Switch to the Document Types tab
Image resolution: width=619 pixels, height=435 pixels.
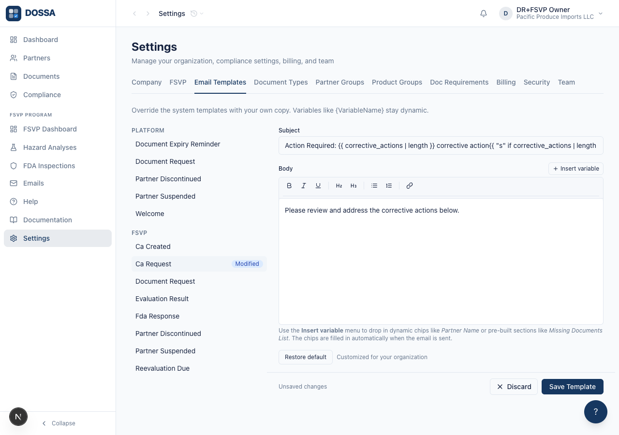point(281,82)
